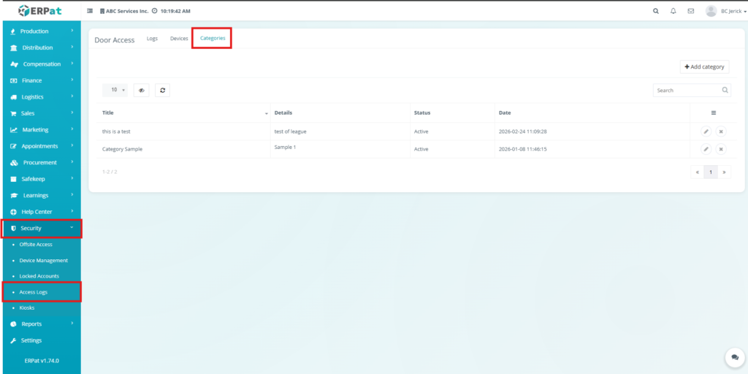Click the search magnifier icon in top bar
Screen dimensions: 748x374
(x=655, y=11)
